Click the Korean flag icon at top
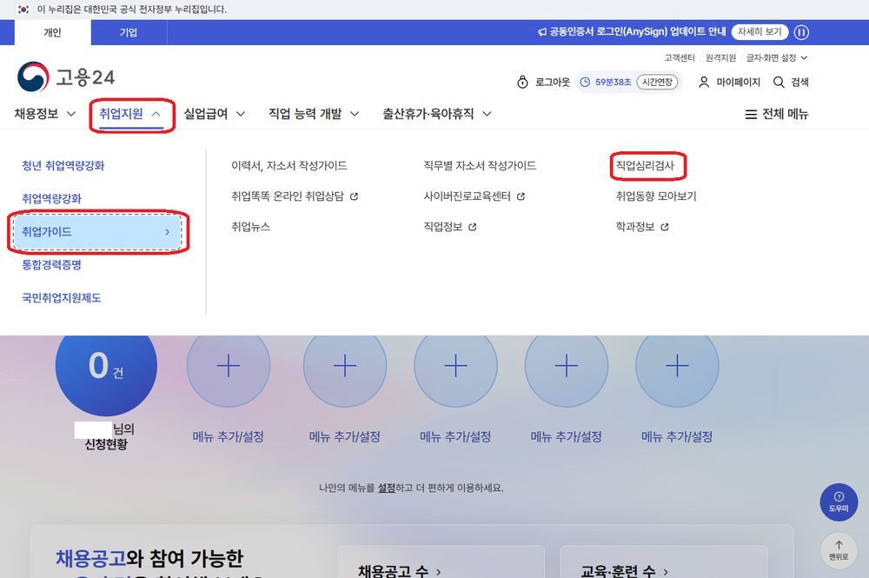Screen dimensions: 869x578 [23, 10]
